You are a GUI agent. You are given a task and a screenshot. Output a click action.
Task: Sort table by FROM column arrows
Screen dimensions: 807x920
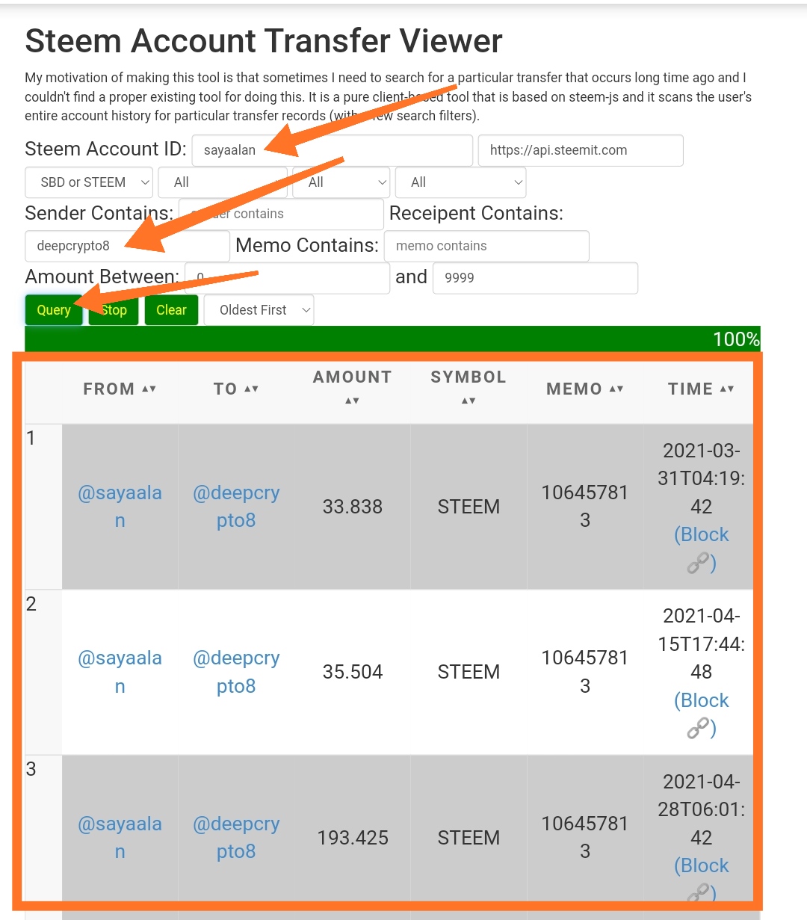coord(149,389)
